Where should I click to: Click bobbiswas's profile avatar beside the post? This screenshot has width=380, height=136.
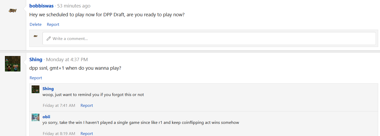pyautogui.click(x=12, y=11)
